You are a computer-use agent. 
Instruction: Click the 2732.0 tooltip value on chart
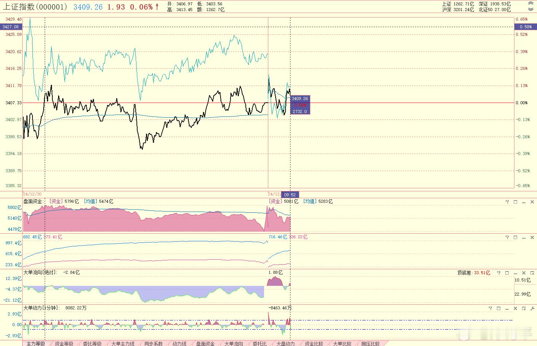coord(300,112)
